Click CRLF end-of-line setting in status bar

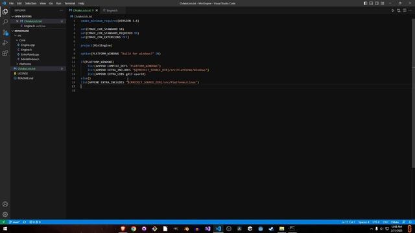pos(385,222)
